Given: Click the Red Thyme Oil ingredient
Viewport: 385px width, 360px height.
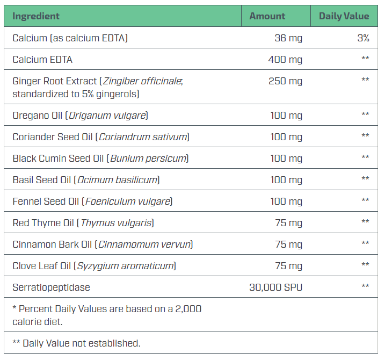Looking at the screenshot, I should pos(83,222).
